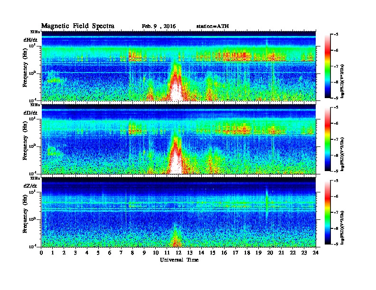Click hour tick label 16 on time axis

click(224, 253)
